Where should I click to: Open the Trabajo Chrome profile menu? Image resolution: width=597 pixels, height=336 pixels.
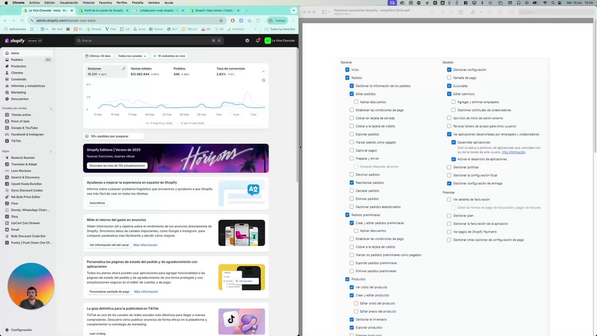click(278, 21)
